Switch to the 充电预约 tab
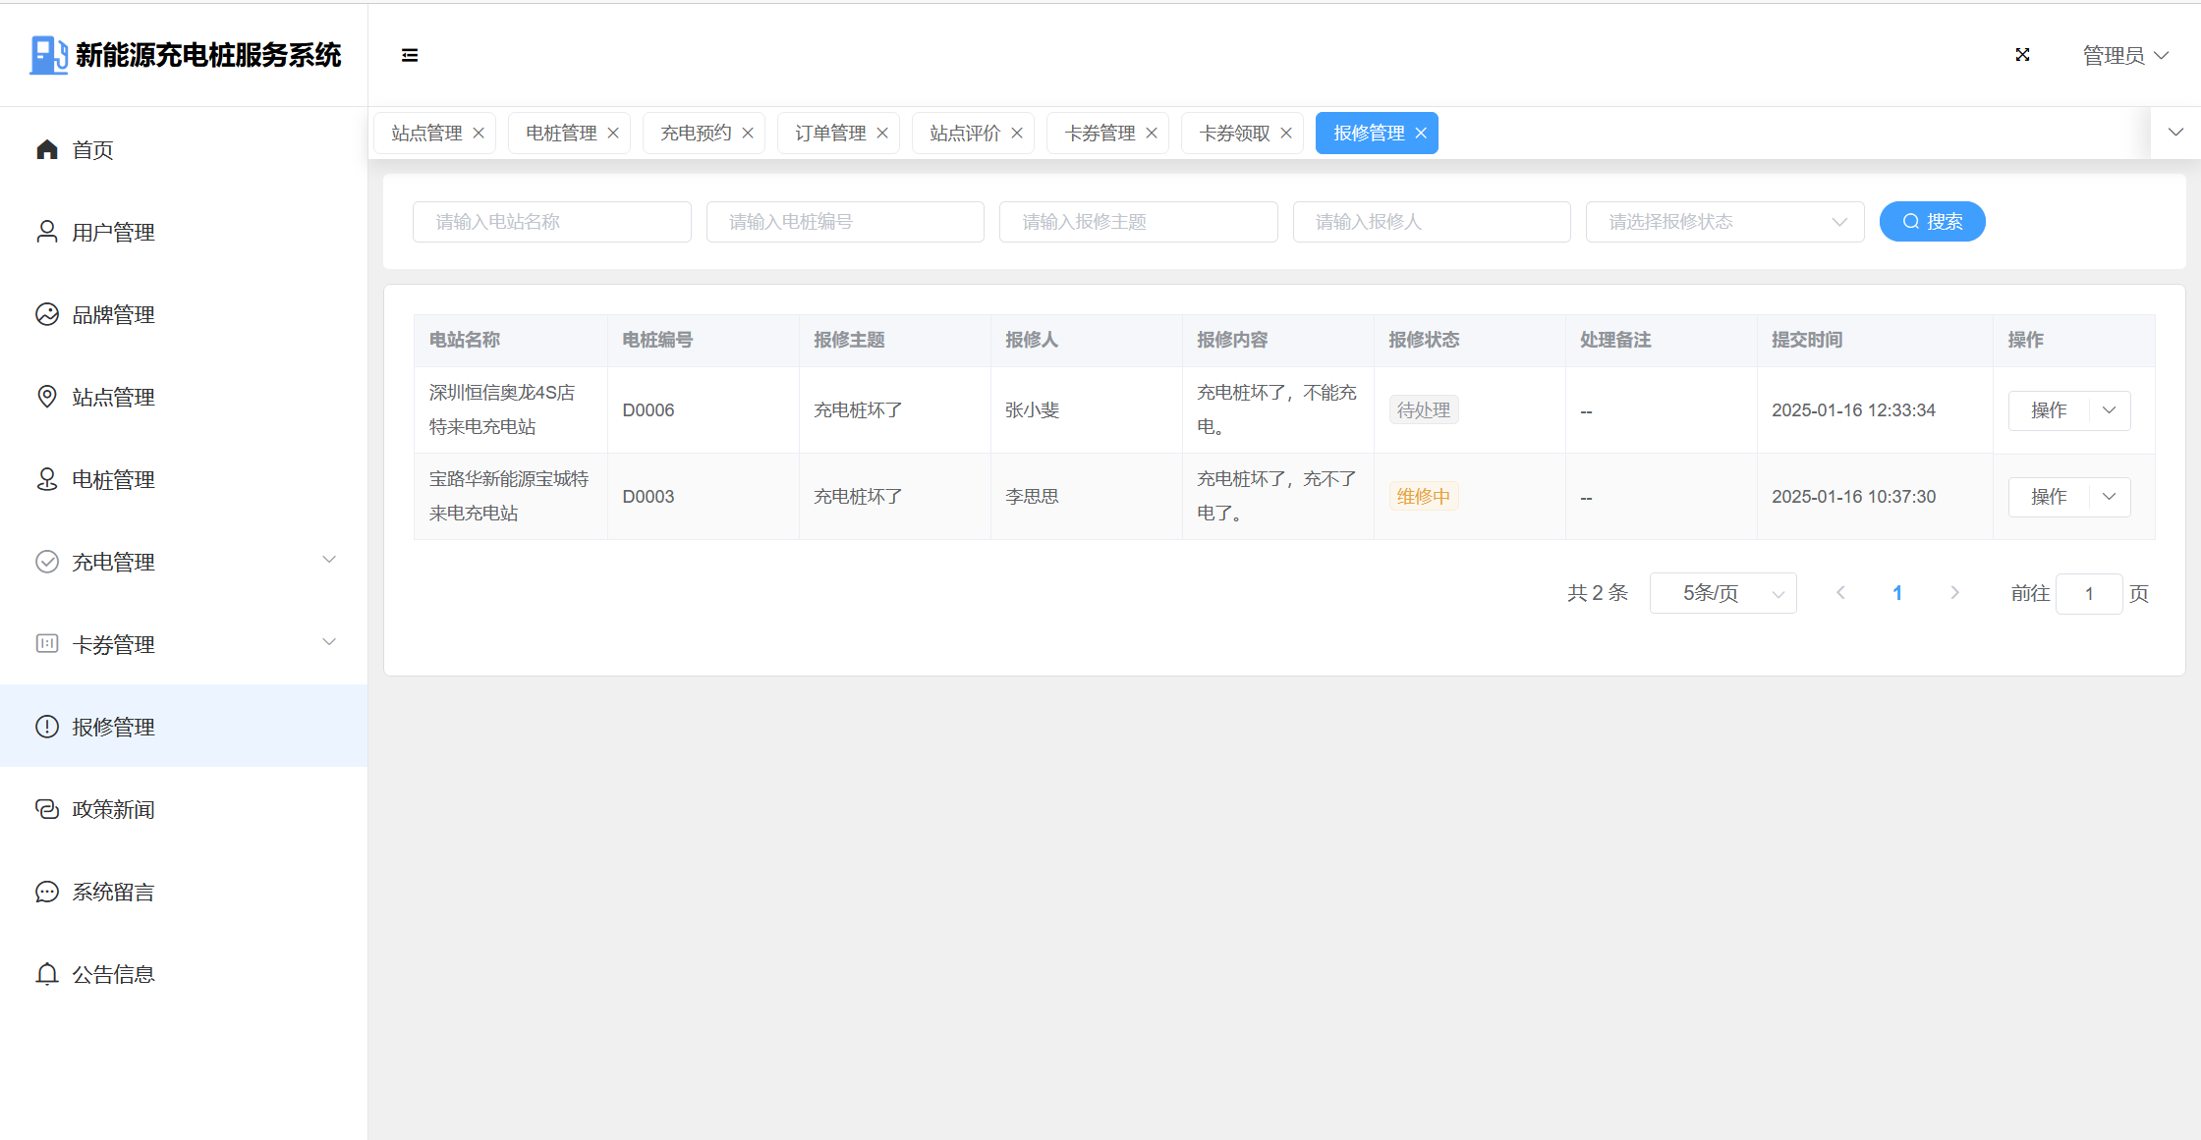The width and height of the screenshot is (2201, 1140). point(696,134)
